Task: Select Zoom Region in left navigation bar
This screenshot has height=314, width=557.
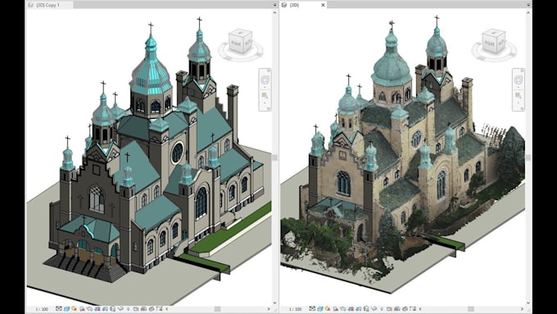Action: pos(265,96)
